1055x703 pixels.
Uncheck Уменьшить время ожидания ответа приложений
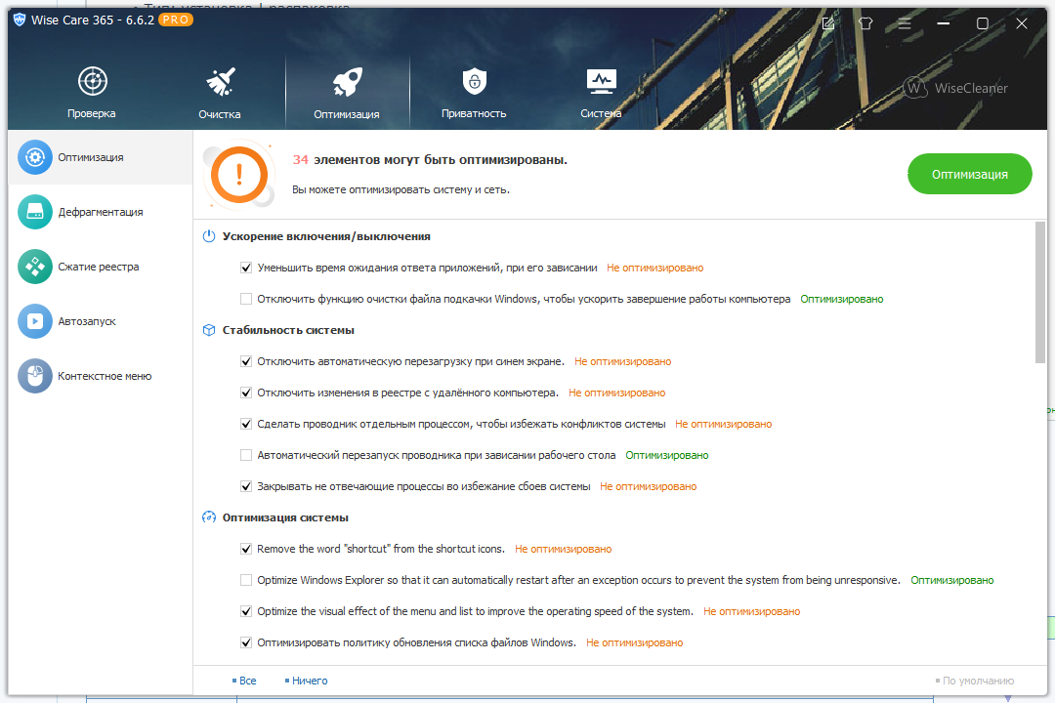246,268
